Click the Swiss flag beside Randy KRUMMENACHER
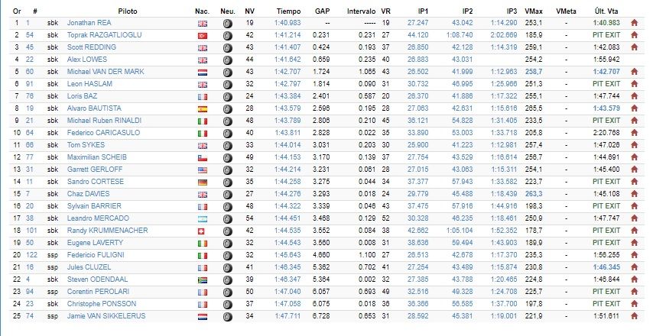This screenshot has height=336, width=653. coord(203,231)
